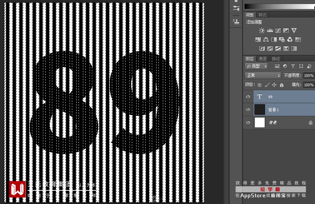Lock position move icon

click(x=274, y=85)
